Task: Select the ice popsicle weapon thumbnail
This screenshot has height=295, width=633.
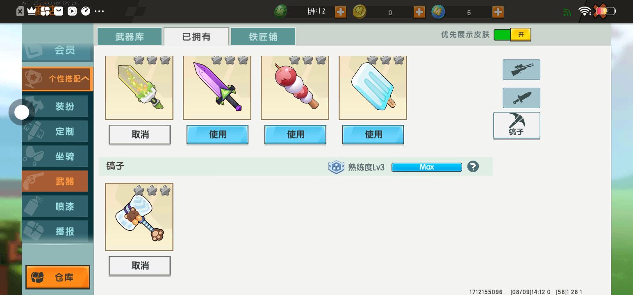Action: (373, 88)
